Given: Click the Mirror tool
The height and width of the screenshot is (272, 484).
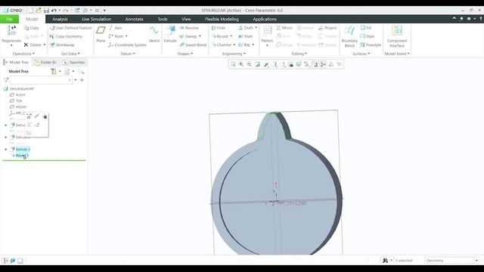Looking at the screenshot, I should tap(284, 28).
